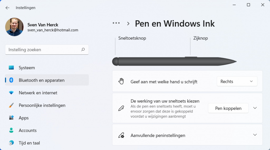Expand Aanvullende peninstellingen section
270x150 pixels.
click(187, 135)
